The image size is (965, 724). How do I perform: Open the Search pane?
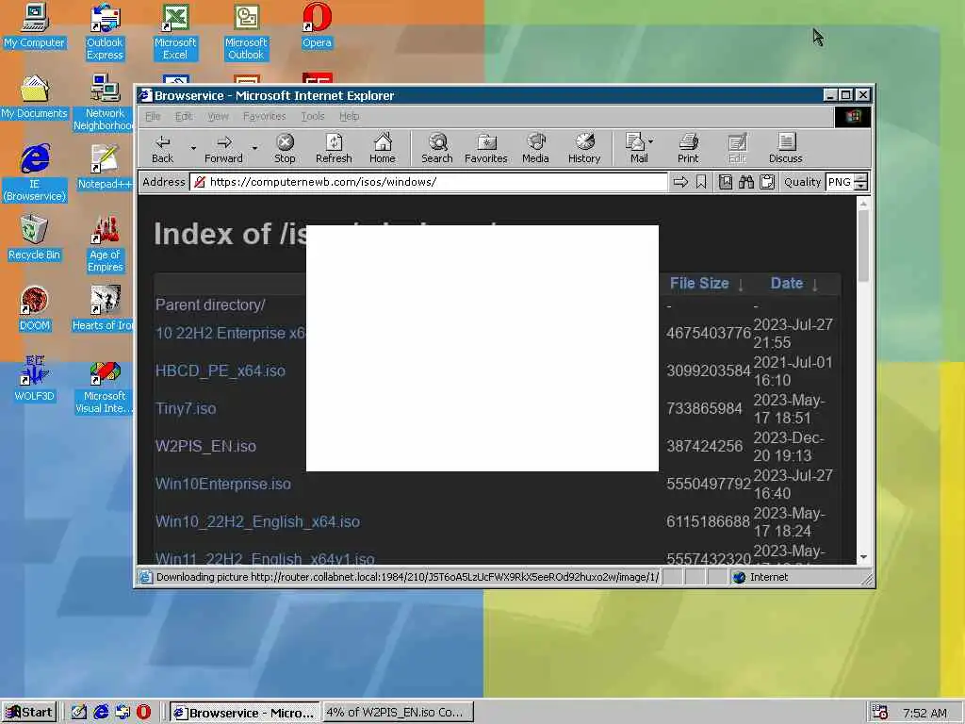coord(437,148)
